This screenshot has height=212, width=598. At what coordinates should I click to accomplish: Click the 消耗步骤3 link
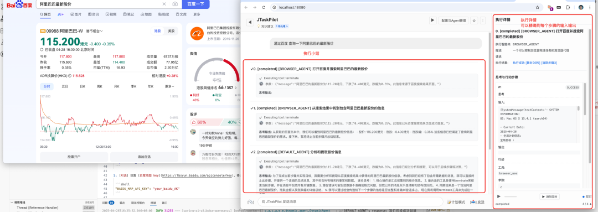(x=550, y=63)
